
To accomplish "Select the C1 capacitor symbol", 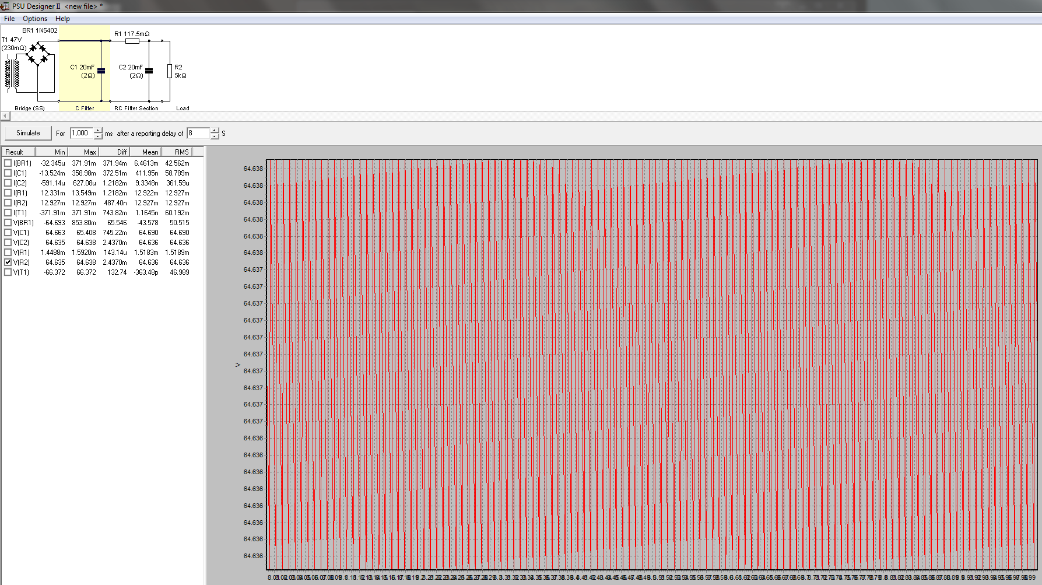I will click(101, 71).
